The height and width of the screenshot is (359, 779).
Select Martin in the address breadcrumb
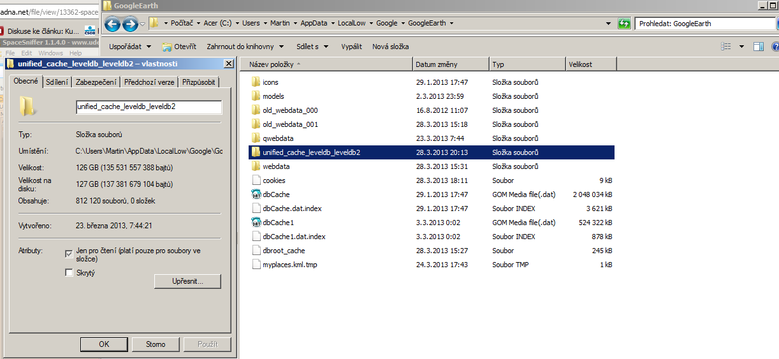(280, 23)
